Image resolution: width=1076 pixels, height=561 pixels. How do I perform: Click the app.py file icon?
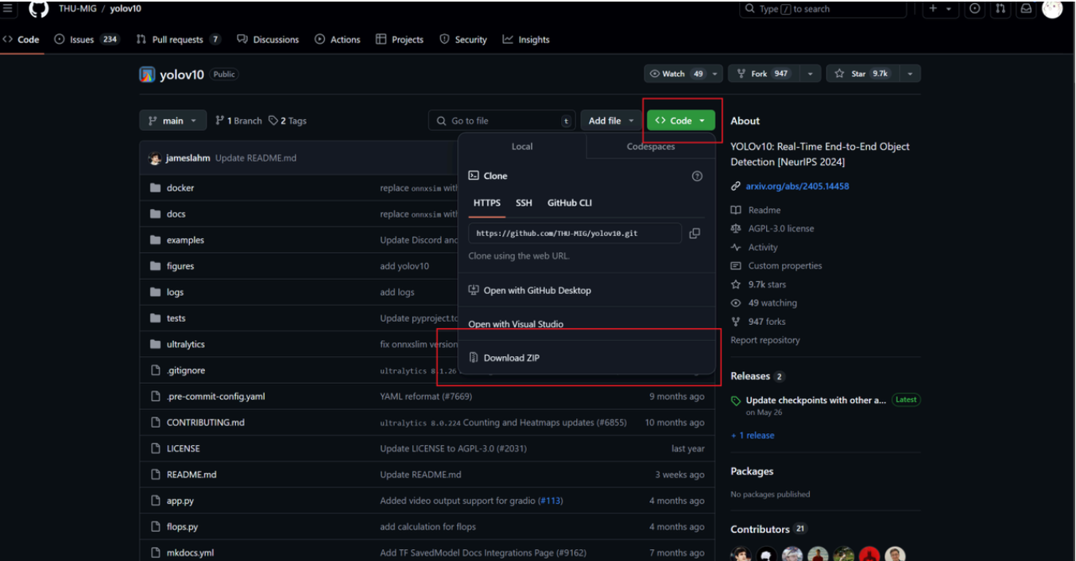coord(155,501)
